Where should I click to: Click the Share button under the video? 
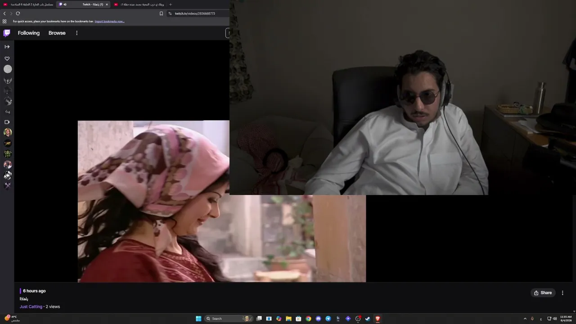pyautogui.click(x=543, y=293)
